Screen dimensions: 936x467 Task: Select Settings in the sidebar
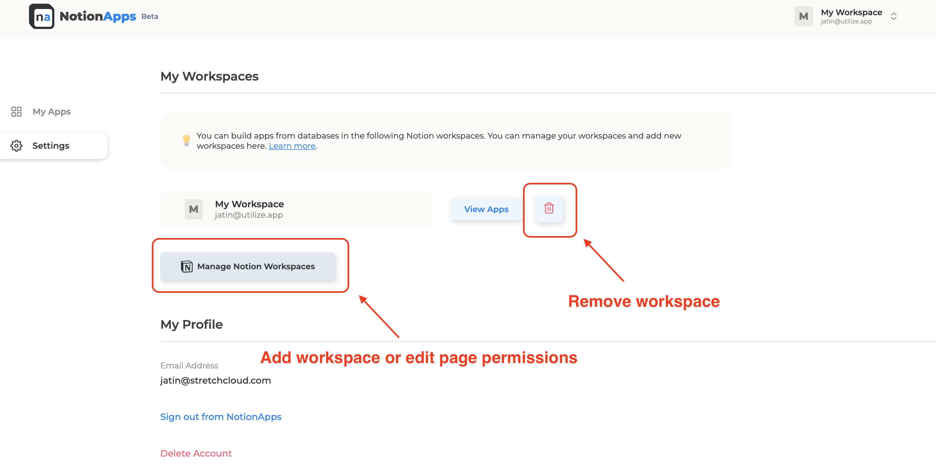pyautogui.click(x=51, y=146)
